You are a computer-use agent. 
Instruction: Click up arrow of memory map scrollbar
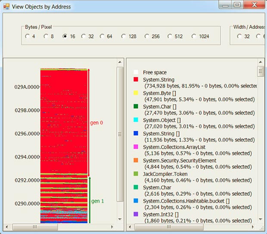point(120,62)
